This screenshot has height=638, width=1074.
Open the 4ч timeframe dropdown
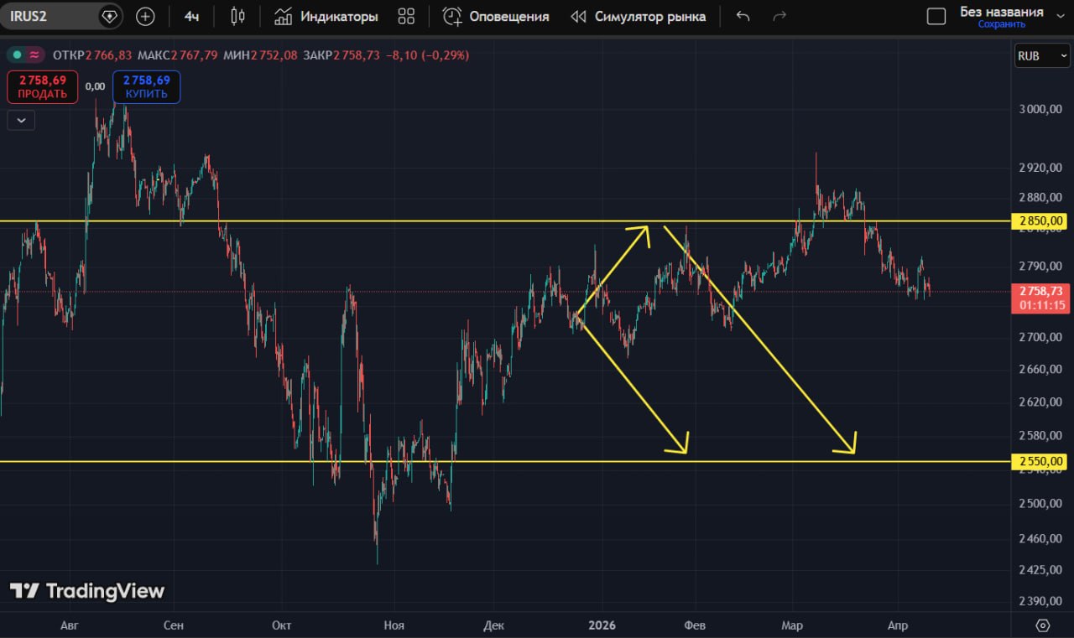point(191,16)
